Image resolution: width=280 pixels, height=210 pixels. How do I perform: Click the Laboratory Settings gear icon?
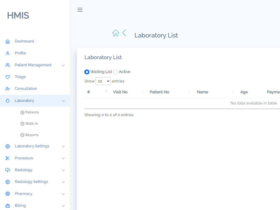8,146
